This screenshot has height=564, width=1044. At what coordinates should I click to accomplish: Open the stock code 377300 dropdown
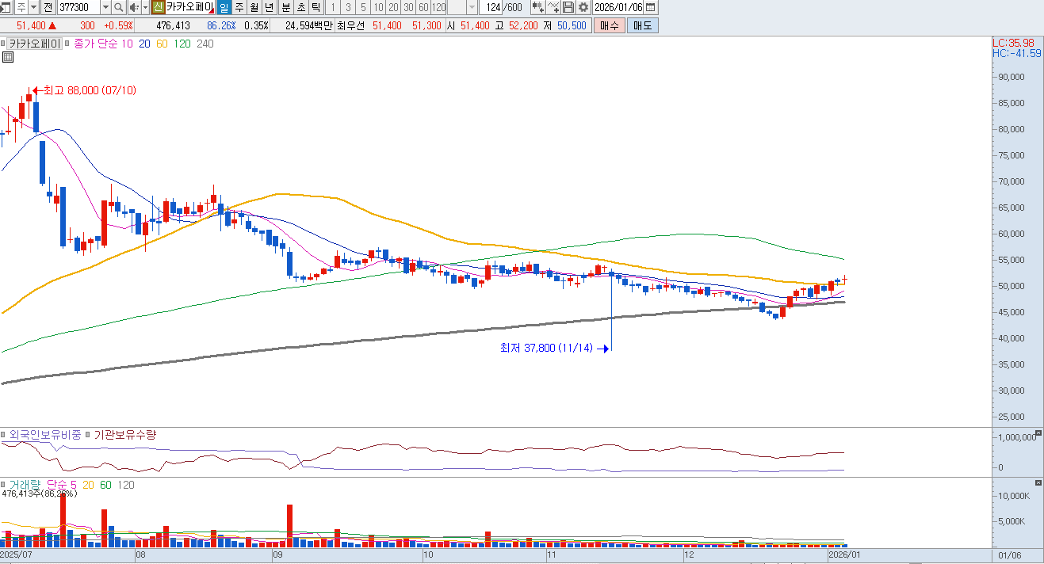(105, 7)
